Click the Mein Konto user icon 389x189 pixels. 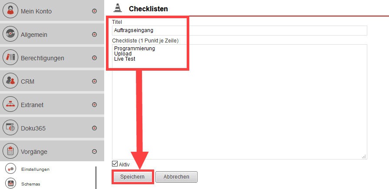pos(10,11)
